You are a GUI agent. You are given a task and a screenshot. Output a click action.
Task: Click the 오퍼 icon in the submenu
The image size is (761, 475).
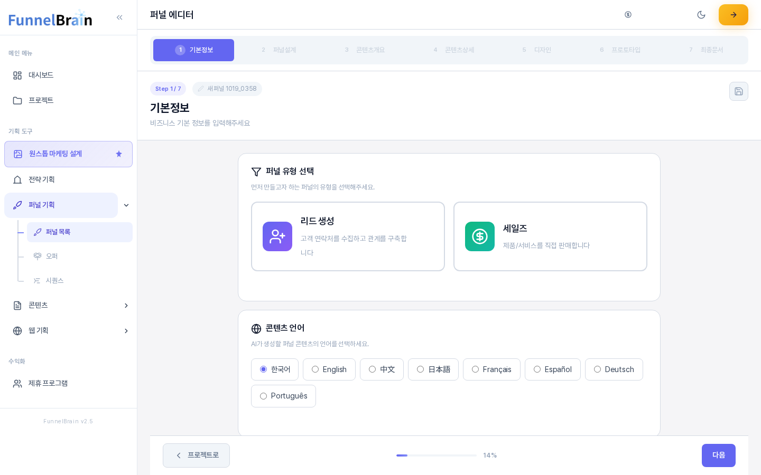click(x=38, y=256)
